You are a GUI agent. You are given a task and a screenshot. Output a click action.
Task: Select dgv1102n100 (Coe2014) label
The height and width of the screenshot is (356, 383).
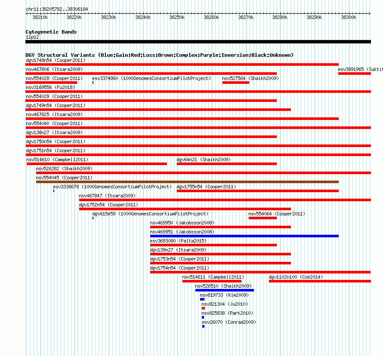click(x=296, y=277)
